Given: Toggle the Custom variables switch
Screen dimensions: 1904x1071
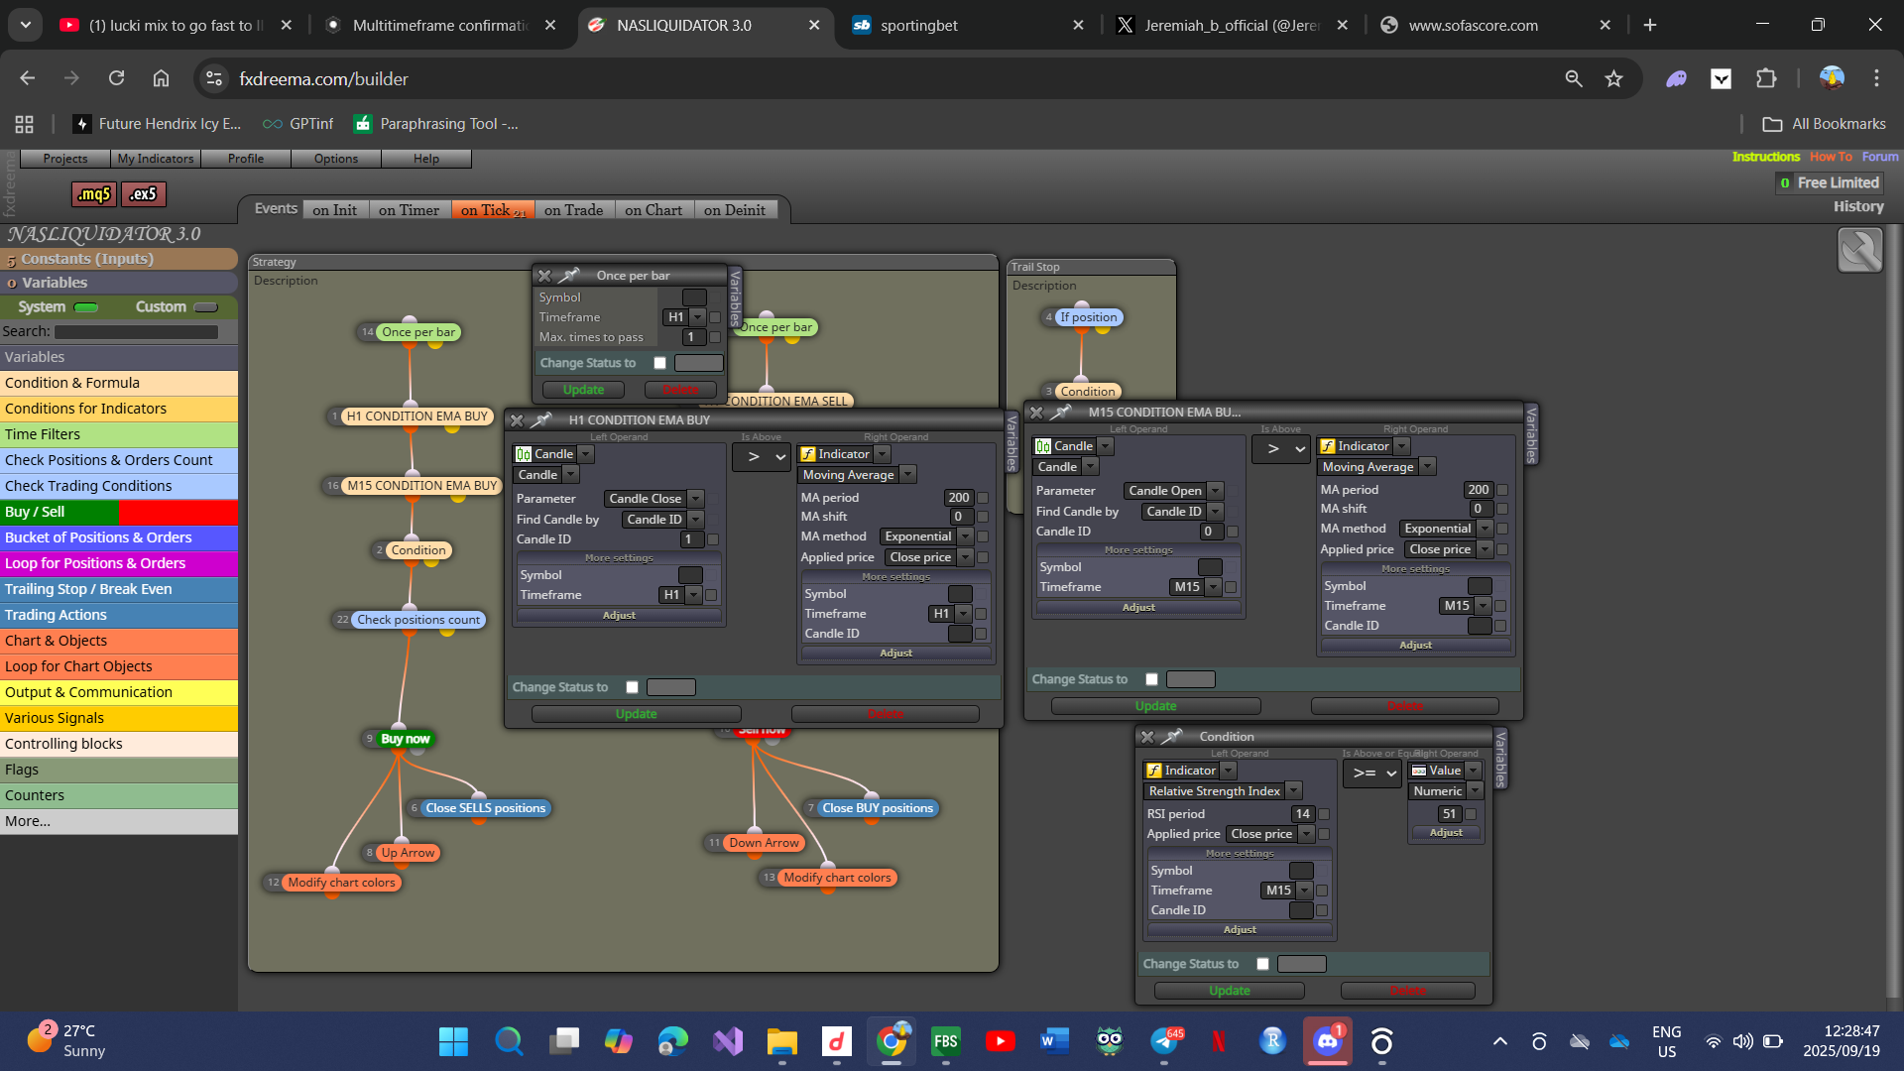Looking at the screenshot, I should click(205, 307).
